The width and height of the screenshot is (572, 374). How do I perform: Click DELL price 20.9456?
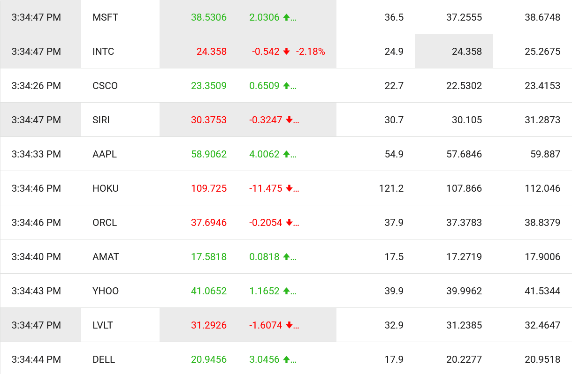point(209,359)
